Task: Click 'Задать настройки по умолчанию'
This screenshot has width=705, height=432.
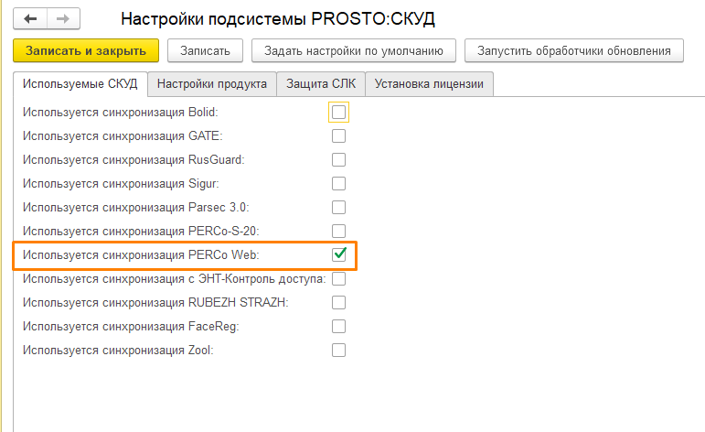Action: tap(353, 50)
